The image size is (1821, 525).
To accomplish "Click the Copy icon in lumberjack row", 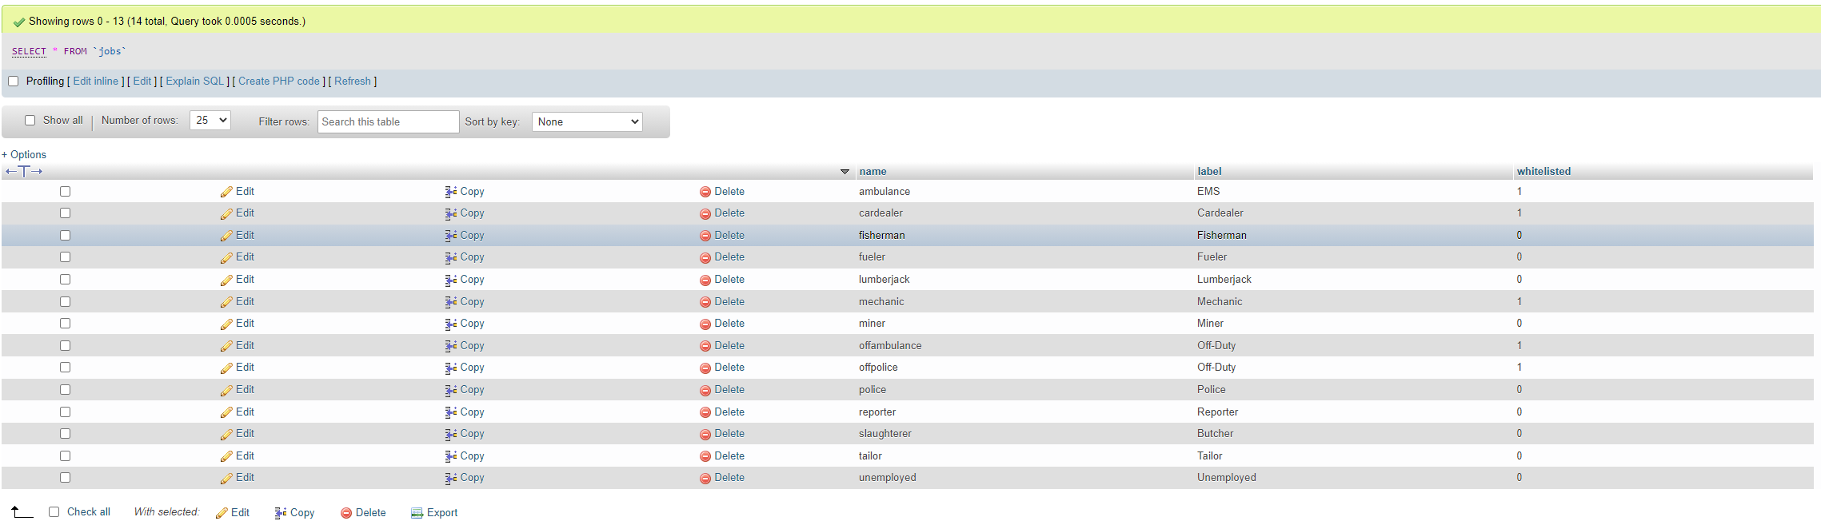I will pyautogui.click(x=451, y=280).
